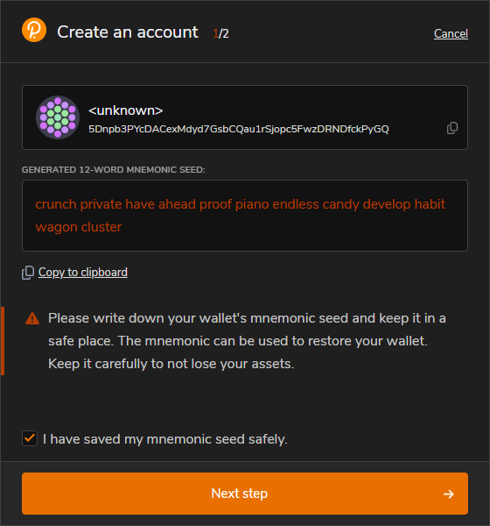Click the 'I have saved my mnemonic' label

click(165, 439)
